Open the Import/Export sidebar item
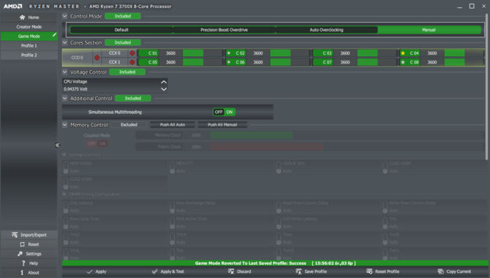The width and height of the screenshot is (490, 278). tap(29, 235)
